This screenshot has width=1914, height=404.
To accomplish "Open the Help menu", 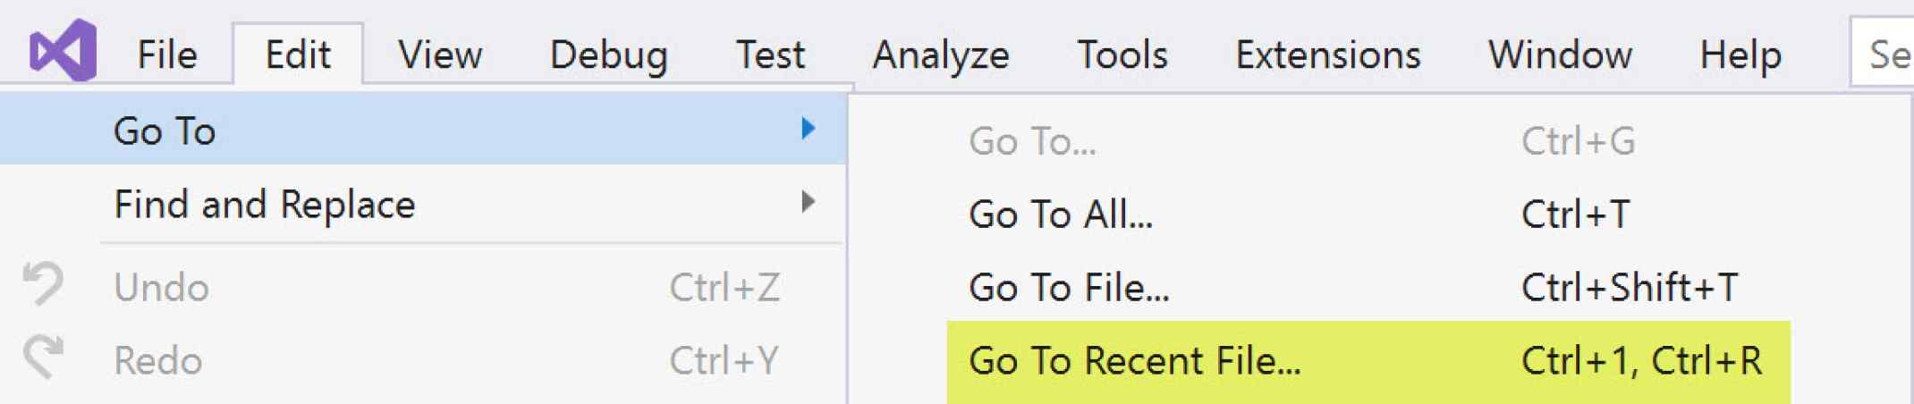I will coord(1740,55).
